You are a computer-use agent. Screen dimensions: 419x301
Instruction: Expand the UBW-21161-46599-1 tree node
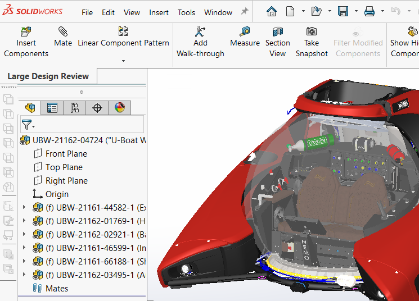[24, 248]
